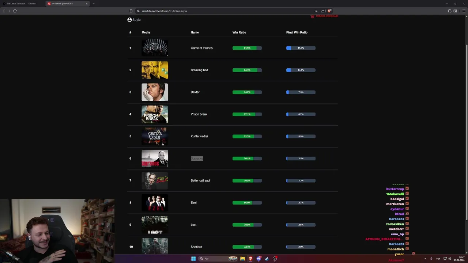Click the 'Prison break' name text
Image resolution: width=468 pixels, height=263 pixels.
(x=199, y=114)
